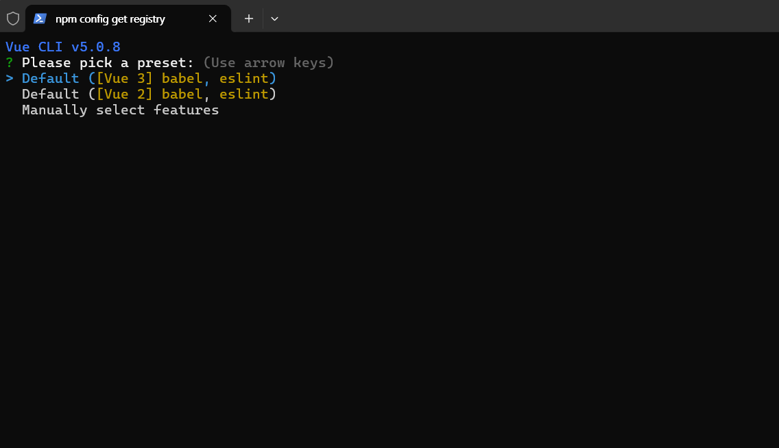The width and height of the screenshot is (779, 448).
Task: Select the Default Vue 3 babel, eslint preset
Action: point(149,78)
